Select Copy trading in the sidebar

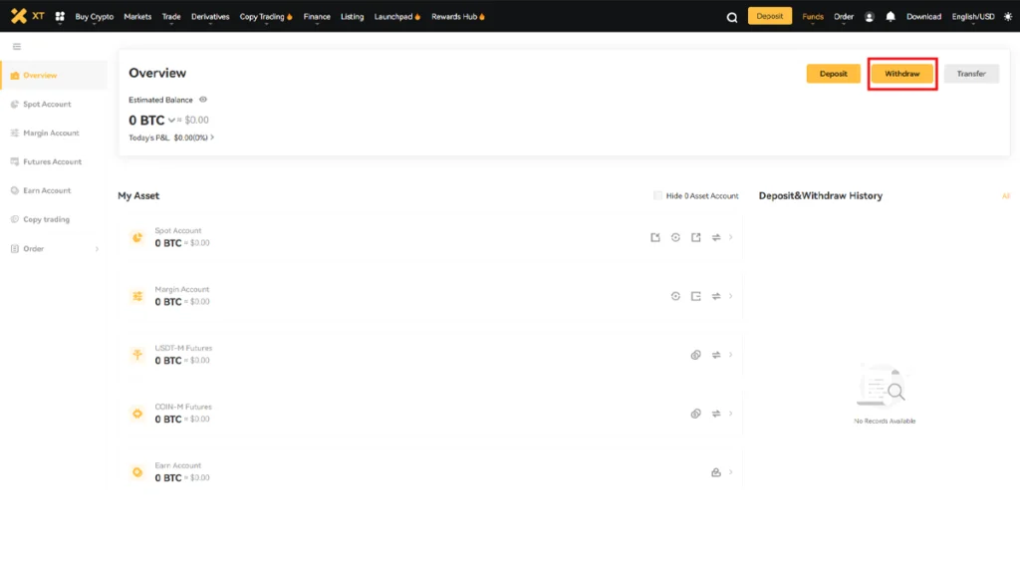tap(54, 219)
